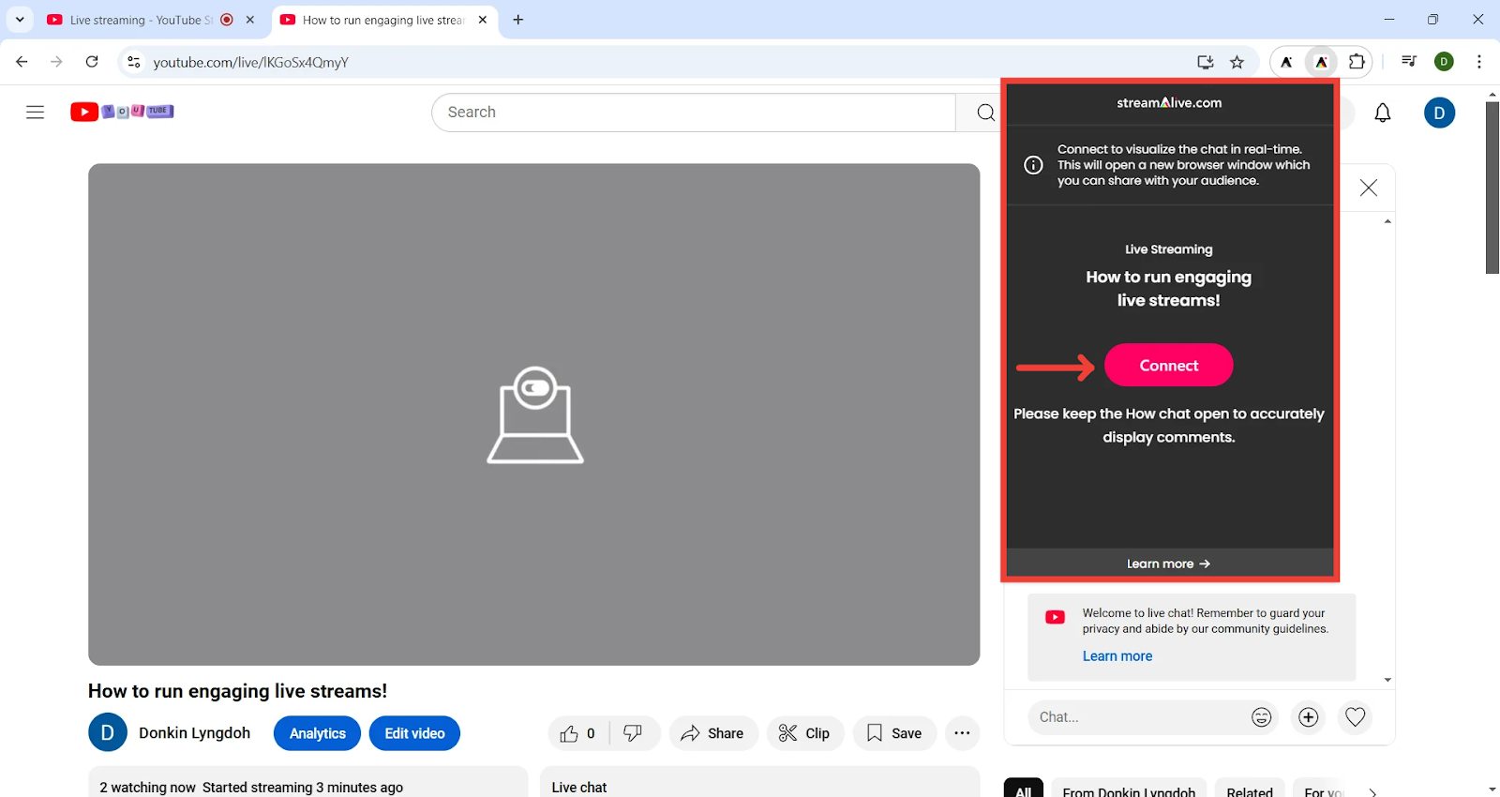Open the account avatar menu on YouTube
The height and width of the screenshot is (797, 1500).
click(1440, 113)
